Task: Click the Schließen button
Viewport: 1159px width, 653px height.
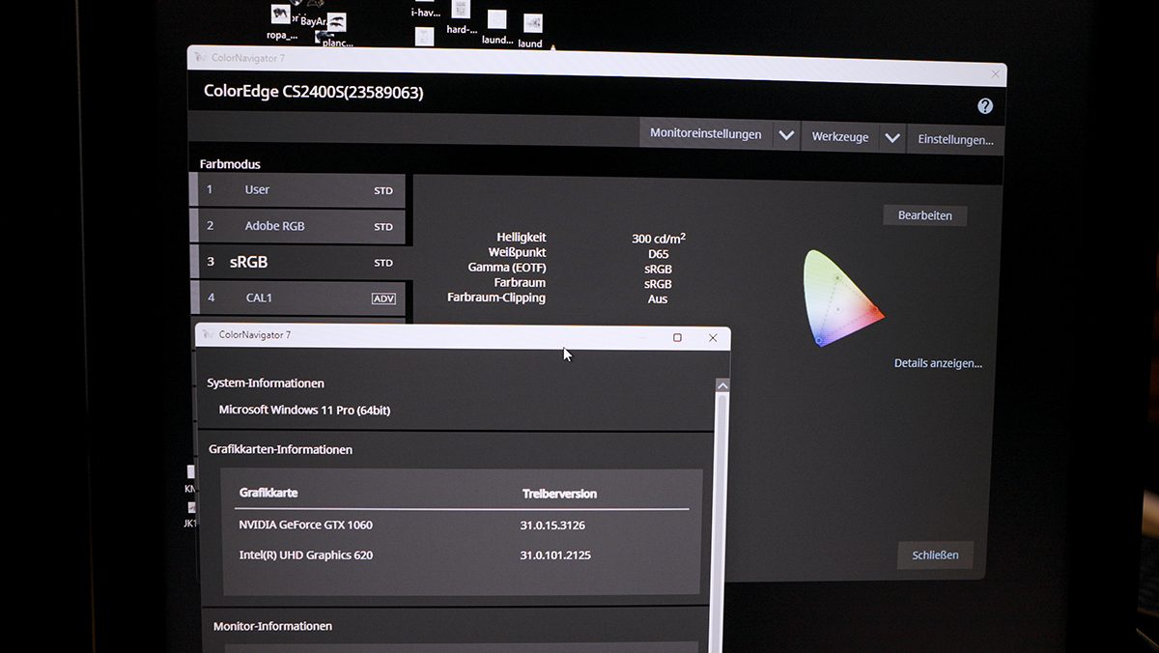Action: (x=935, y=555)
